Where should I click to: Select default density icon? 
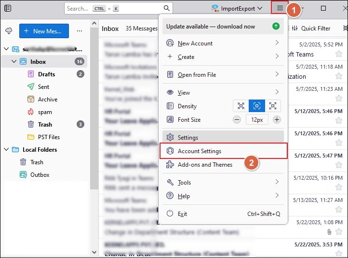[x=257, y=106]
